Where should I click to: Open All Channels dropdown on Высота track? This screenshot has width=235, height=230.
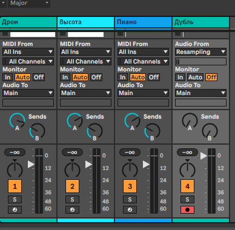point(85,61)
